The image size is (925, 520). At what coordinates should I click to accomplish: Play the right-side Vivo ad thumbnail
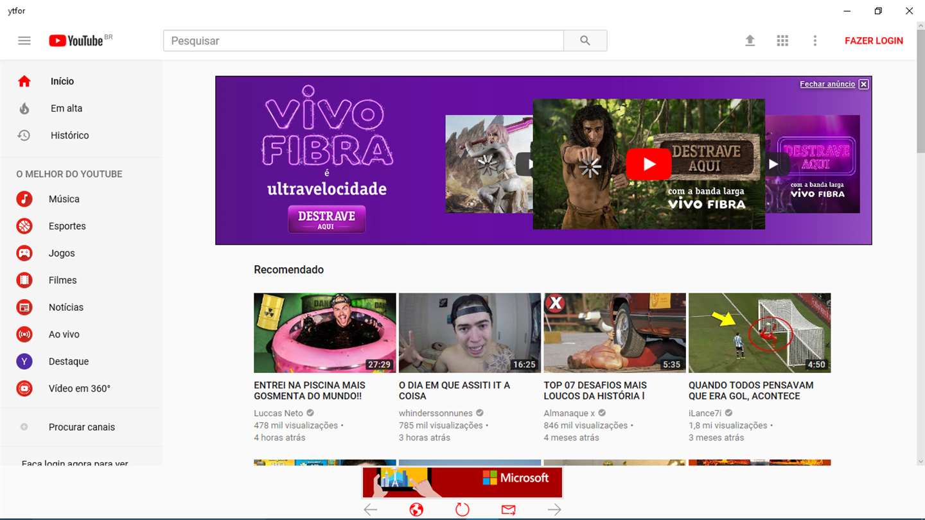[x=773, y=164]
